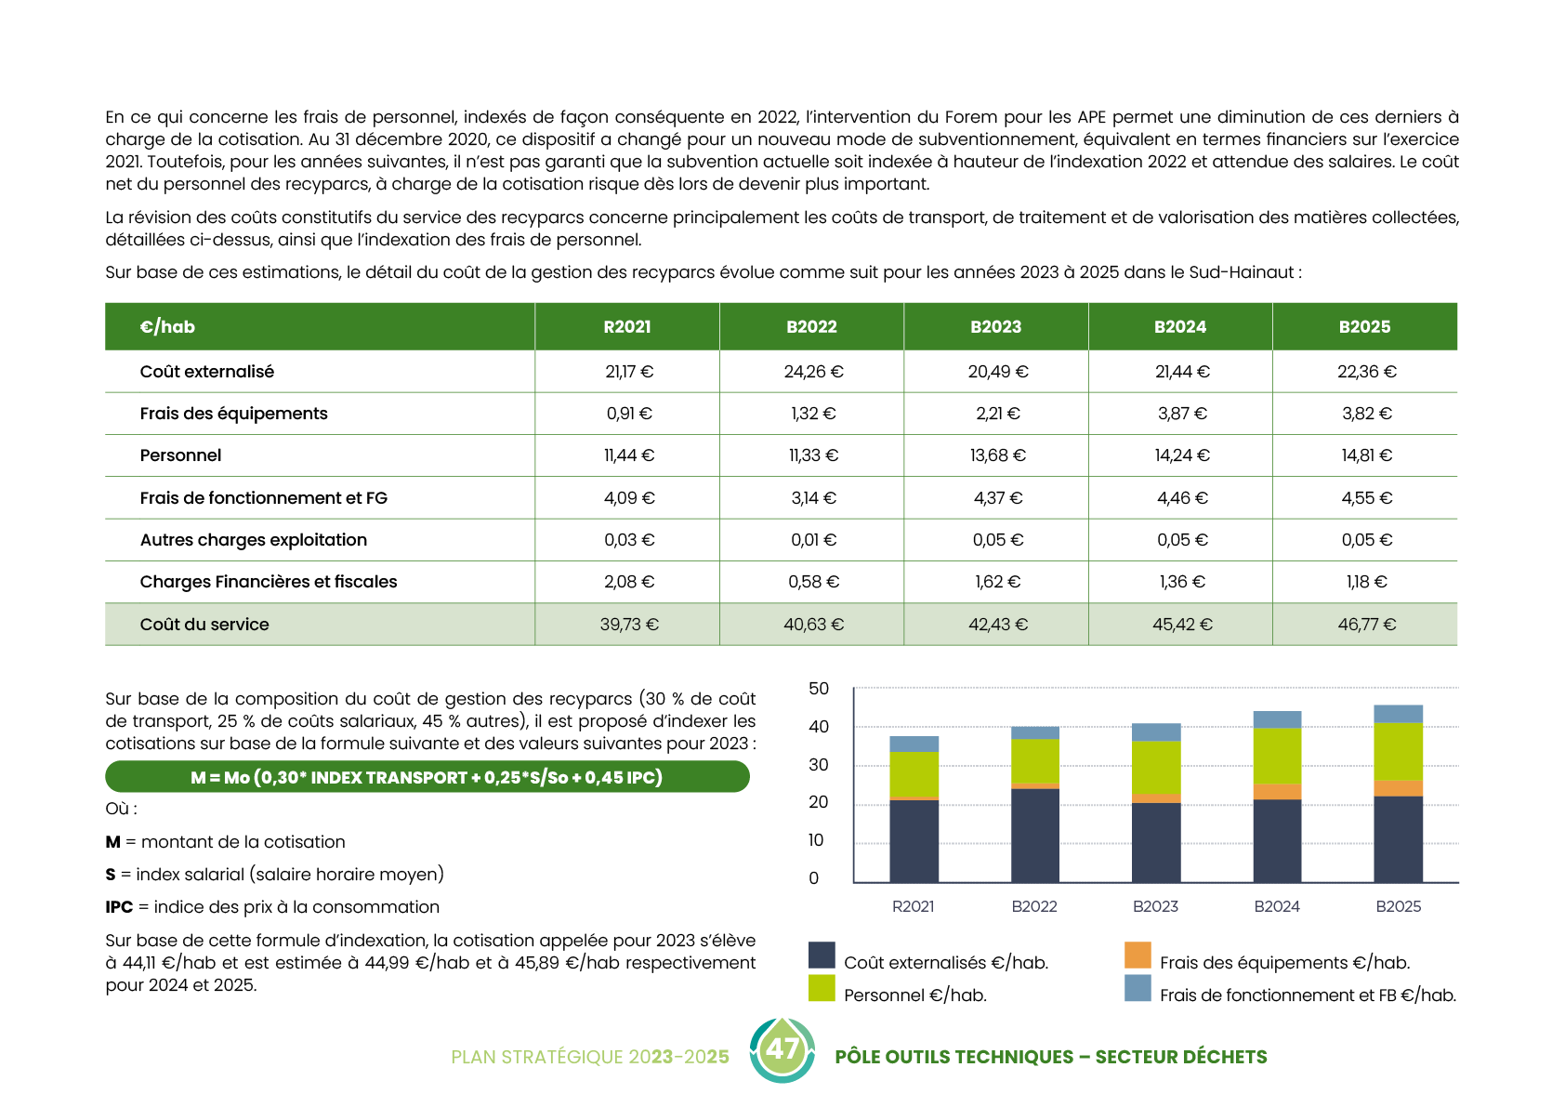The image size is (1565, 1107).
Task: Click the Personnel row label in table
Action: (180, 455)
